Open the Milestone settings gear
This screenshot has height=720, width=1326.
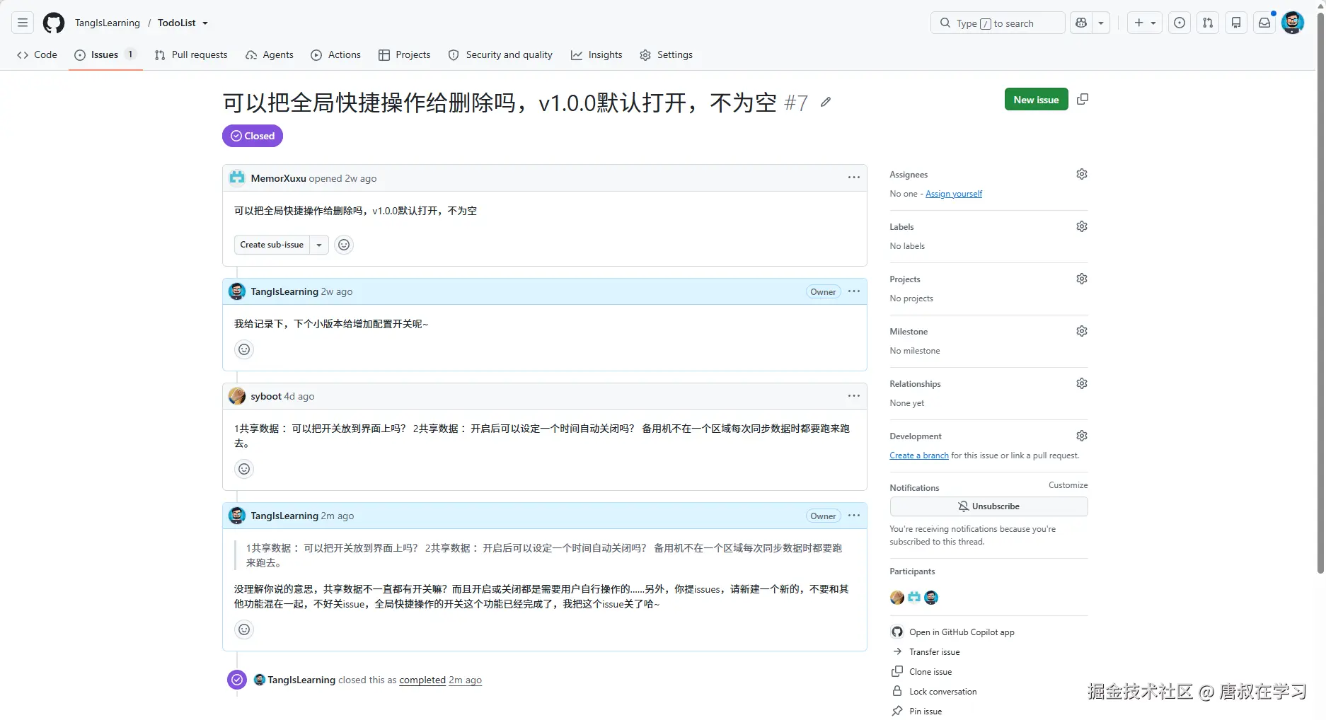click(1082, 331)
